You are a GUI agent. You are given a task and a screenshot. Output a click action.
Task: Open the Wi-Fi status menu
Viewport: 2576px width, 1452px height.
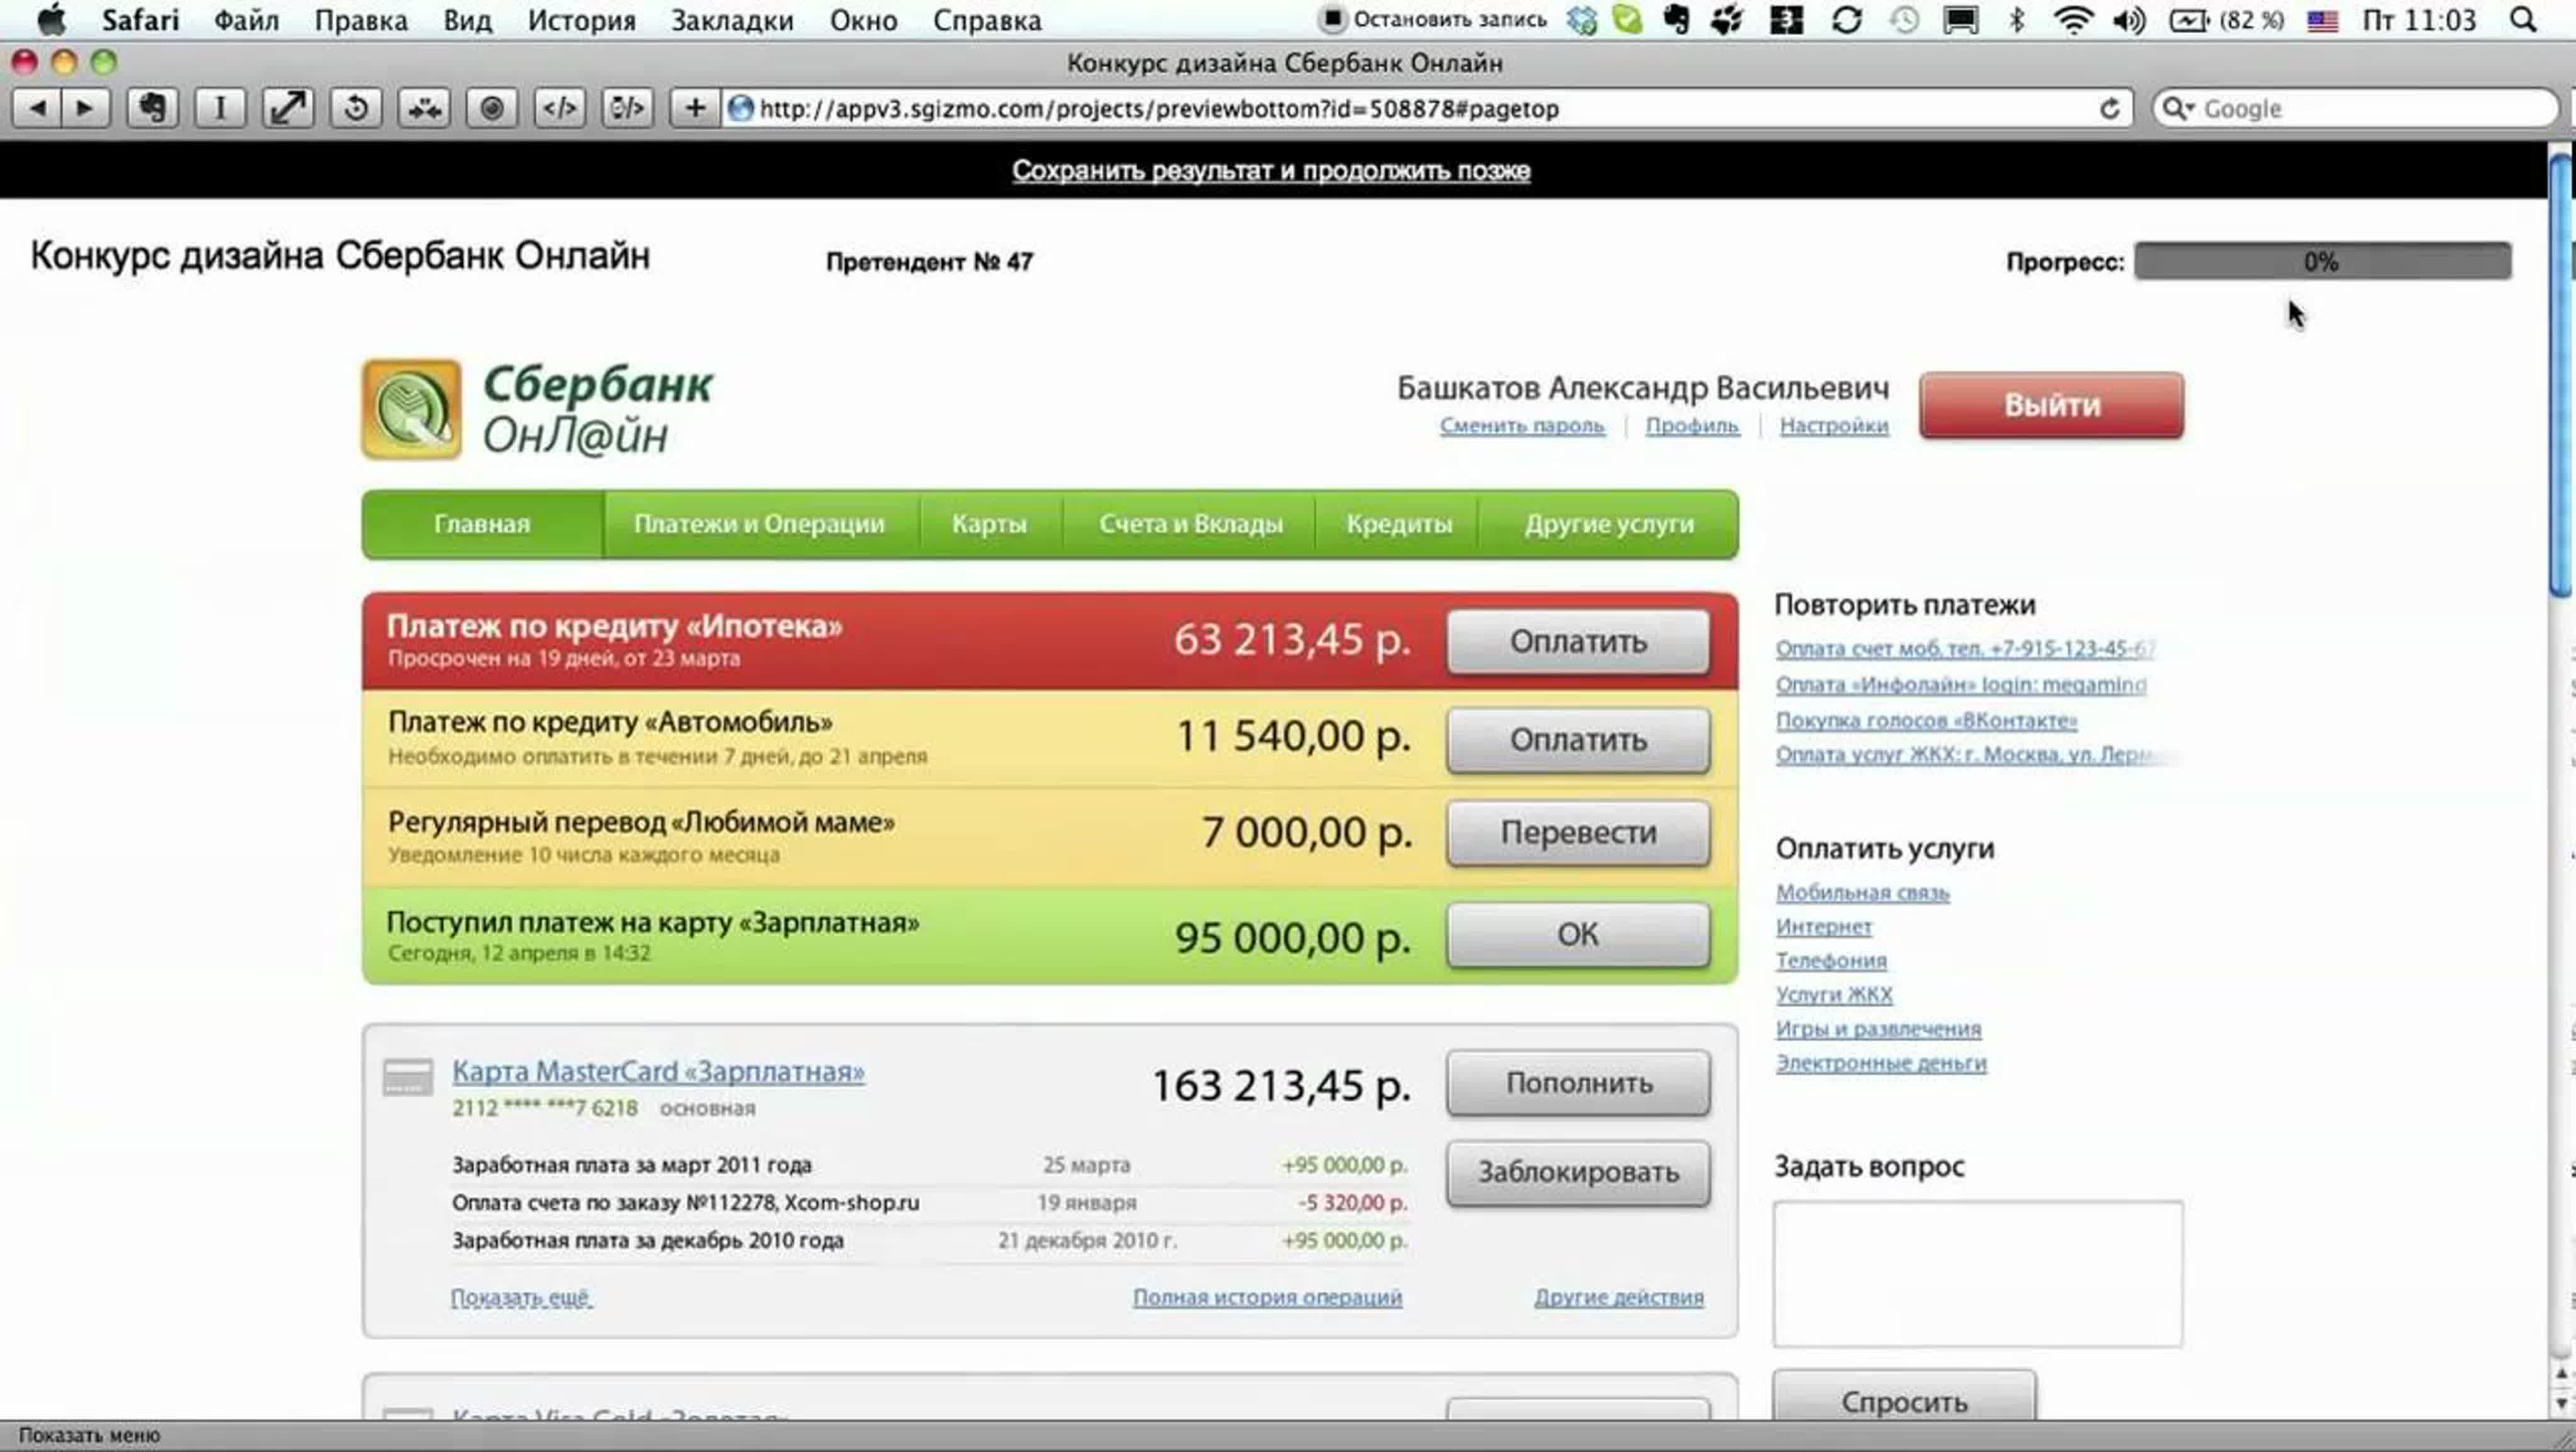tap(2074, 20)
